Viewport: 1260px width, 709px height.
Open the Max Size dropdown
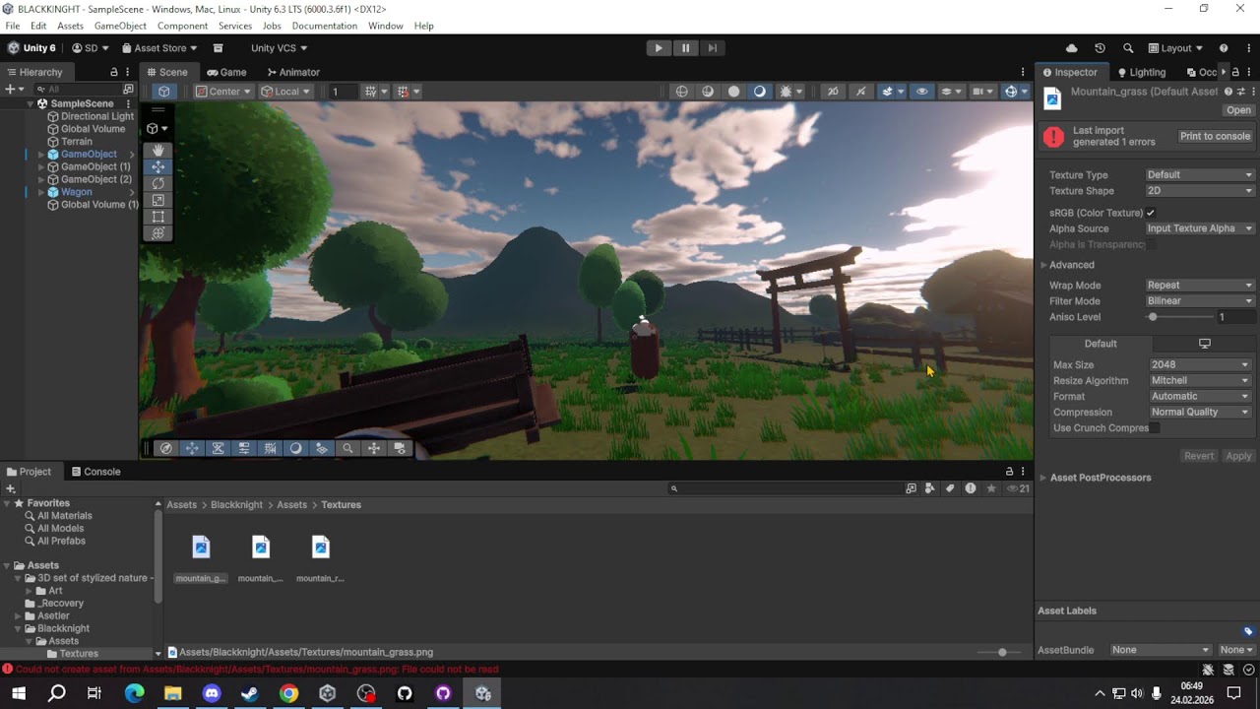(1200, 364)
